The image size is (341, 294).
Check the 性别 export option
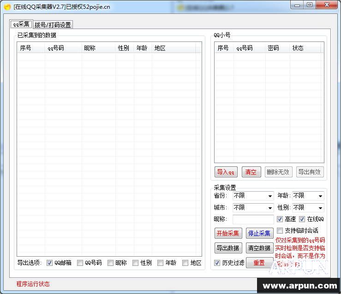pos(136,263)
